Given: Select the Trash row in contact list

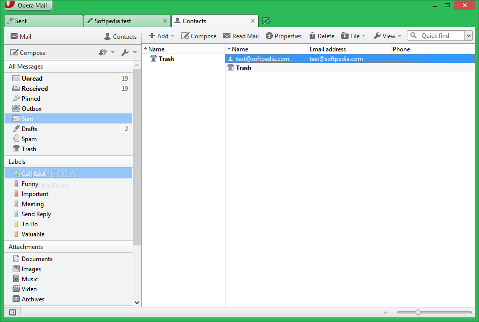Looking at the screenshot, I should [350, 68].
